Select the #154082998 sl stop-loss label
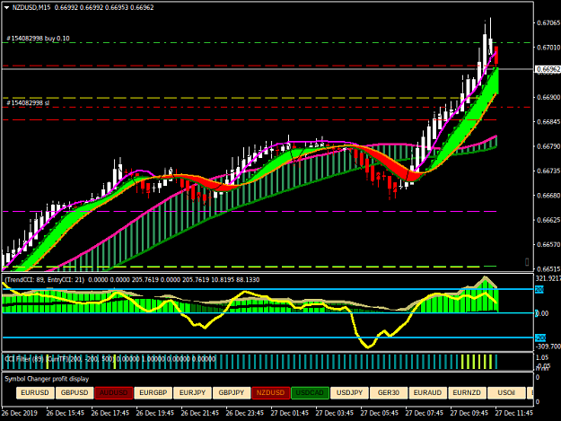This screenshot has width=561, height=421. click(28, 103)
